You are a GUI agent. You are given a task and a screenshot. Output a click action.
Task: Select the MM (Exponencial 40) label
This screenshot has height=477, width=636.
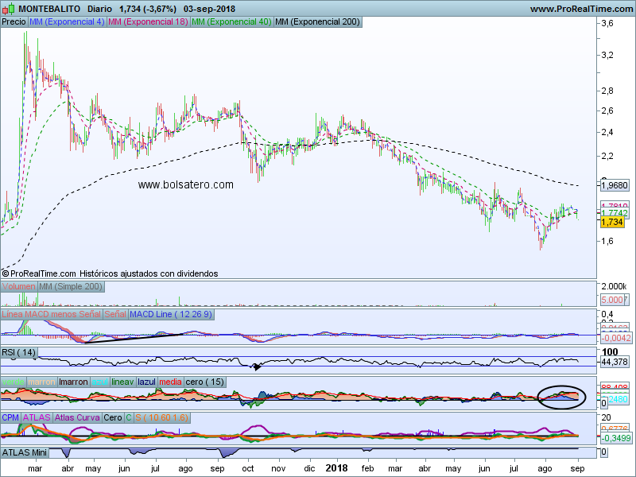[231, 22]
